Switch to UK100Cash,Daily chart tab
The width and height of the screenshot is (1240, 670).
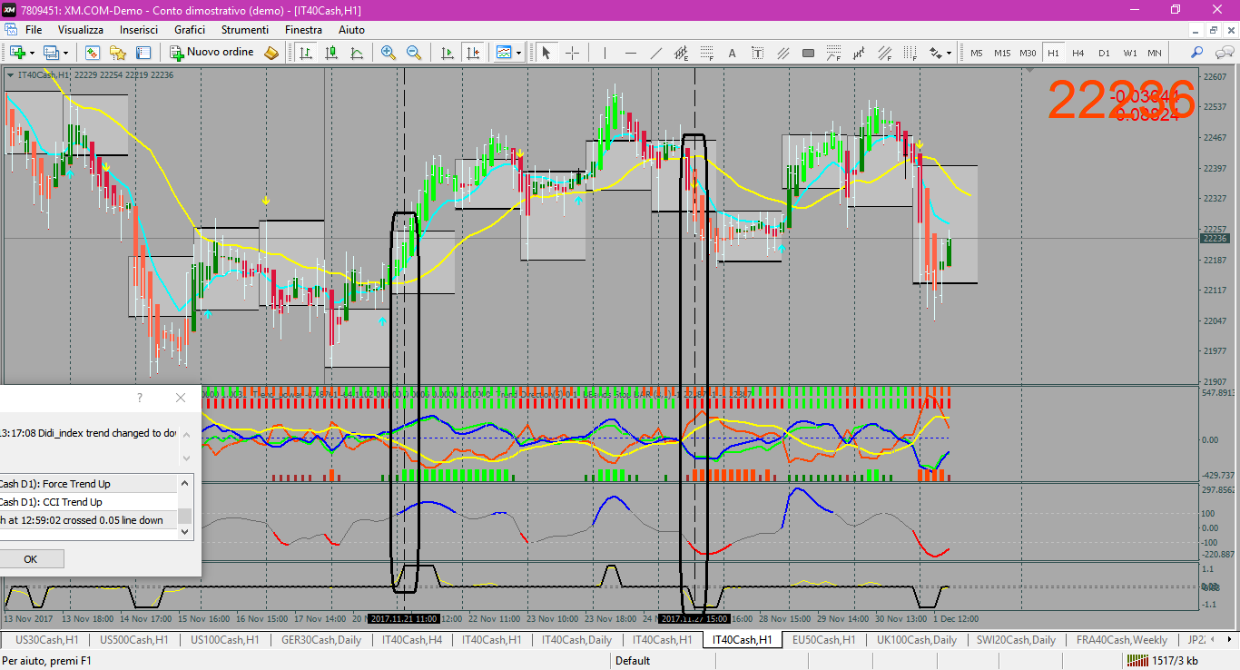point(917,640)
